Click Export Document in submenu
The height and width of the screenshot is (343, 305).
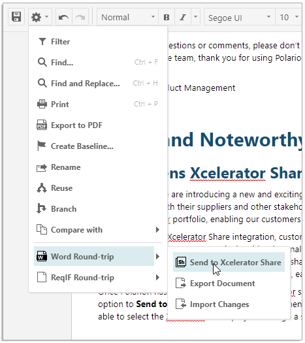[229, 284]
